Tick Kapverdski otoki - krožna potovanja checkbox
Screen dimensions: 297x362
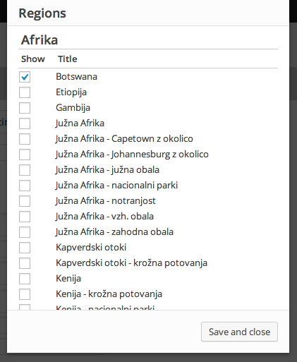(x=25, y=263)
